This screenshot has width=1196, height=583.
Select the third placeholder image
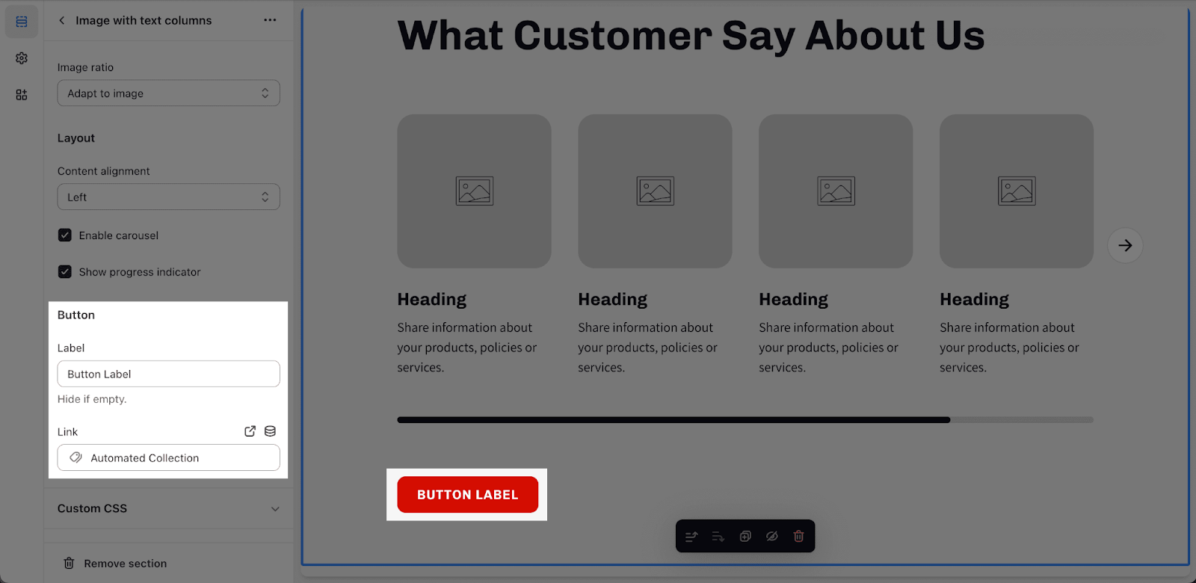point(836,191)
